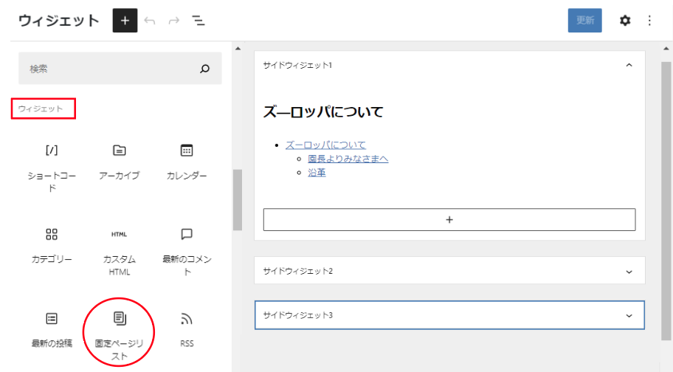This screenshot has width=673, height=372.
Task: Insert the ショートコード widget
Action: [52, 168]
